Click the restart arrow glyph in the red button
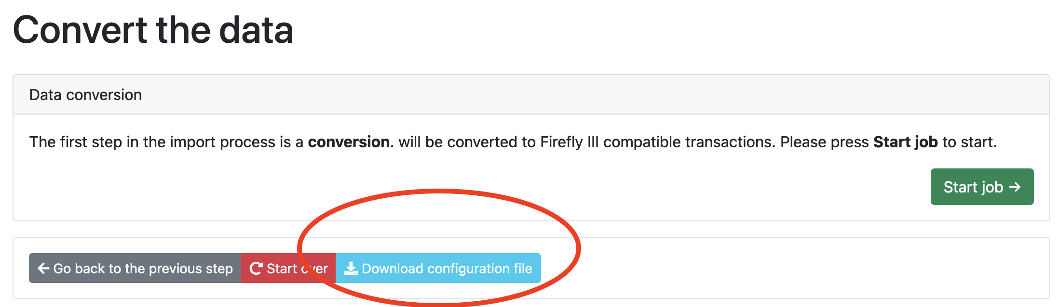 [256, 269]
